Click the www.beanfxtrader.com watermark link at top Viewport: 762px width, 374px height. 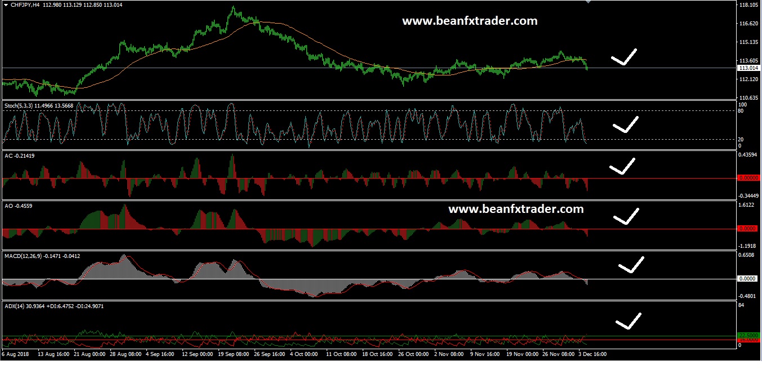(x=470, y=21)
